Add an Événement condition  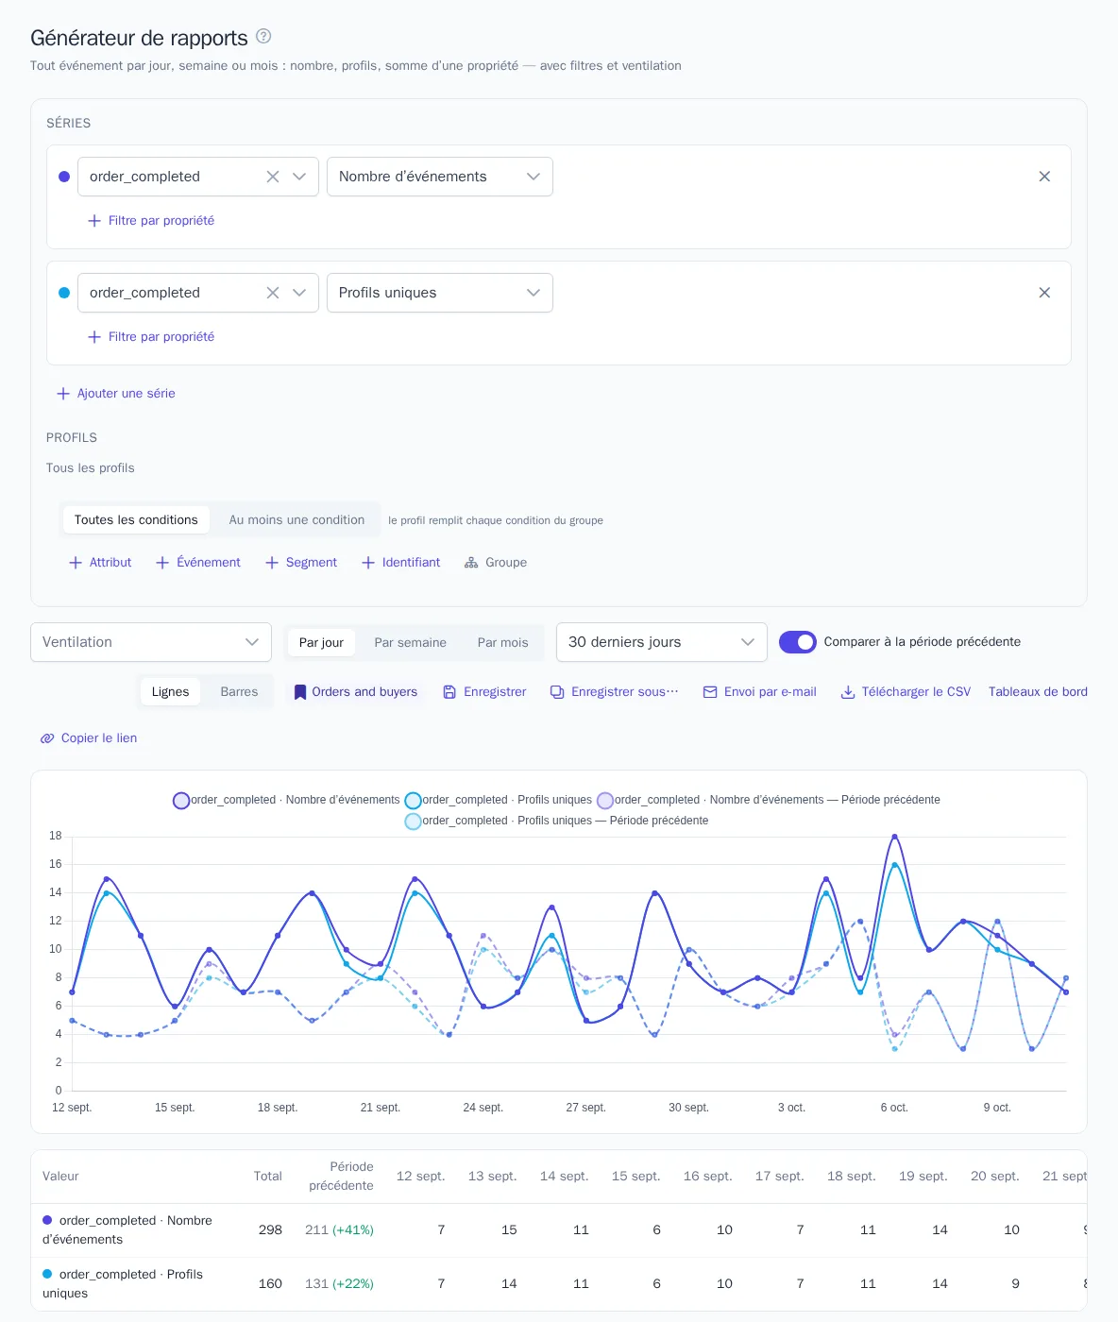point(198,563)
